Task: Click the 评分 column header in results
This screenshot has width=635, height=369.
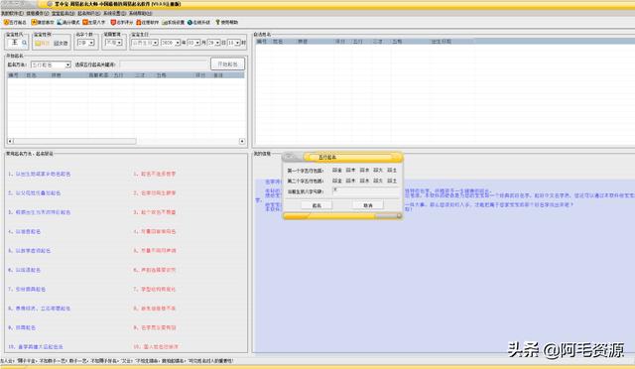Action: 200,75
